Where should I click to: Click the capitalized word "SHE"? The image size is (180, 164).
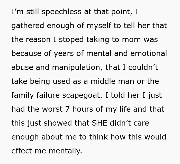pos(100,123)
